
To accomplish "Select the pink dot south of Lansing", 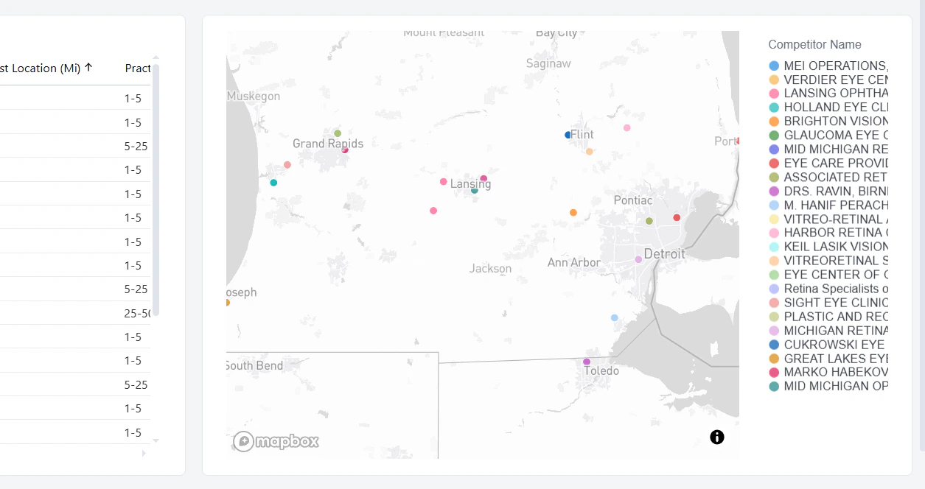I will (x=433, y=211).
